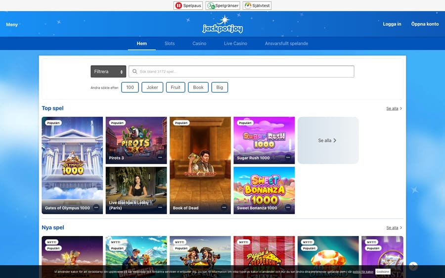Screen dimensions: 445x278
Task: Accept cookies with Godkänn button
Action: tap(382, 272)
